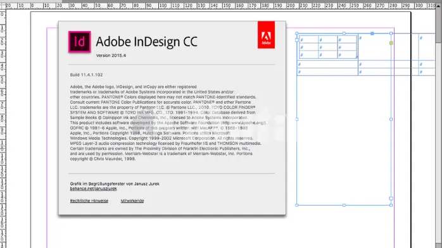The height and width of the screenshot is (248, 442).
Task: Click the ruler zero-point origin box
Action: click(3, 6)
